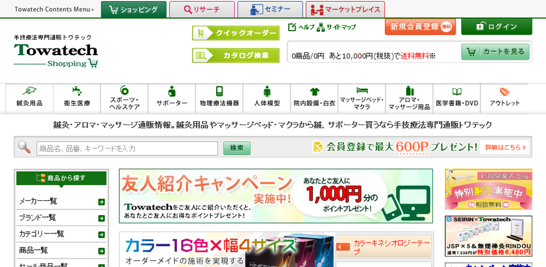546x267 pixels.
Task: Open the 物理療法機器 category icon
Action: coord(219,91)
